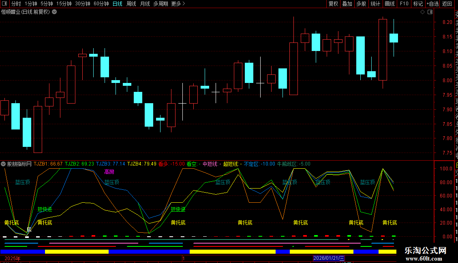
Task: Toggle the side panel icon near price axis
Action: [430, 12]
